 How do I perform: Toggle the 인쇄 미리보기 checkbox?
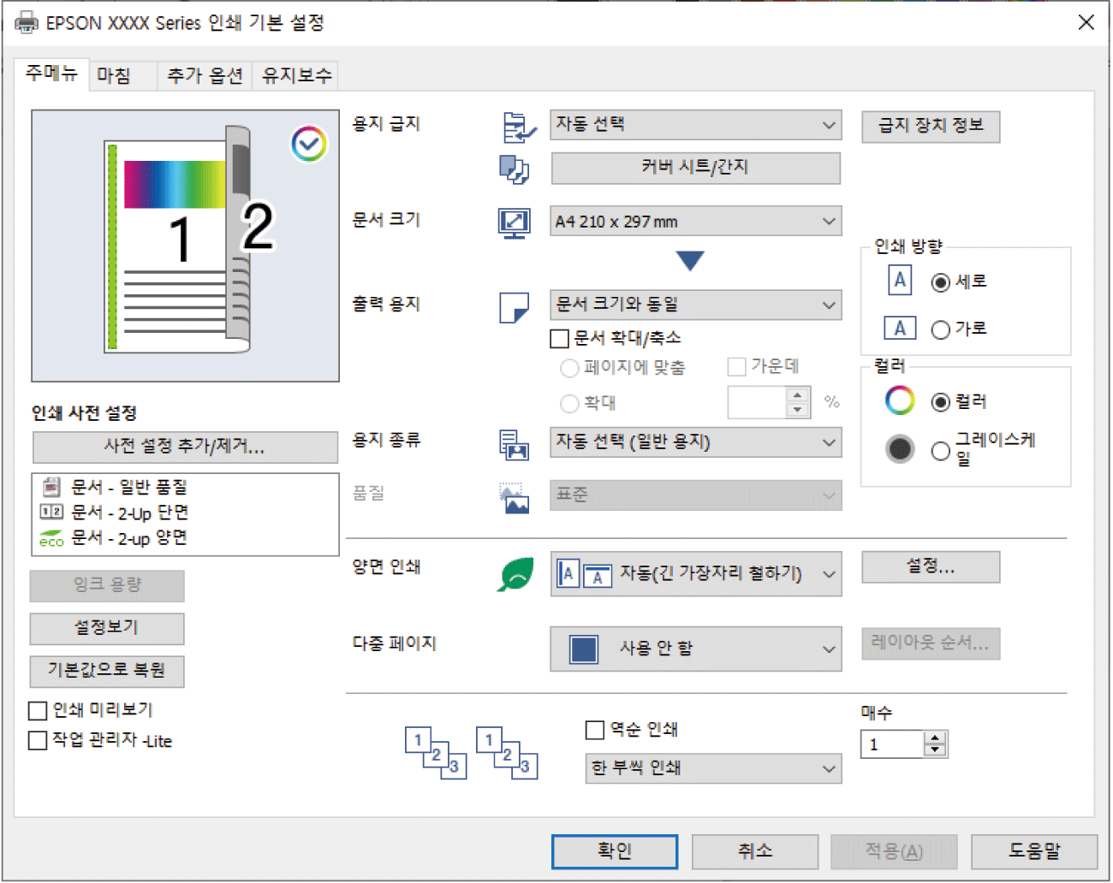coord(39,711)
